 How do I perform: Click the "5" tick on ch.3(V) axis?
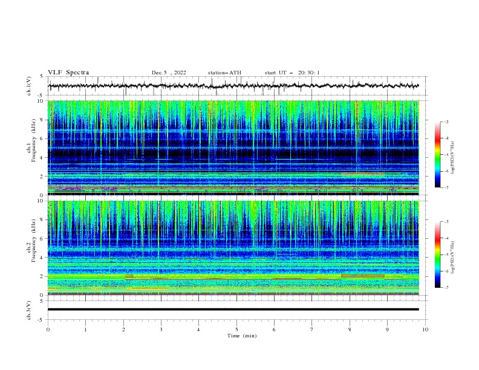pyautogui.click(x=42, y=300)
